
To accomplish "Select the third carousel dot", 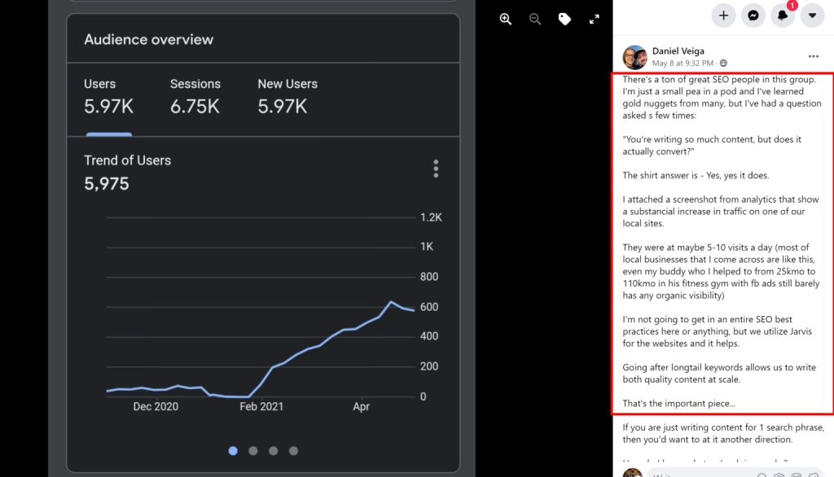I will pos(274,451).
